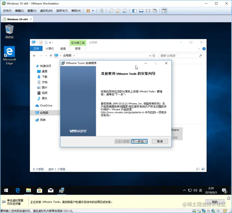Click 下一步(N) in VMware Tools installer

[140, 141]
